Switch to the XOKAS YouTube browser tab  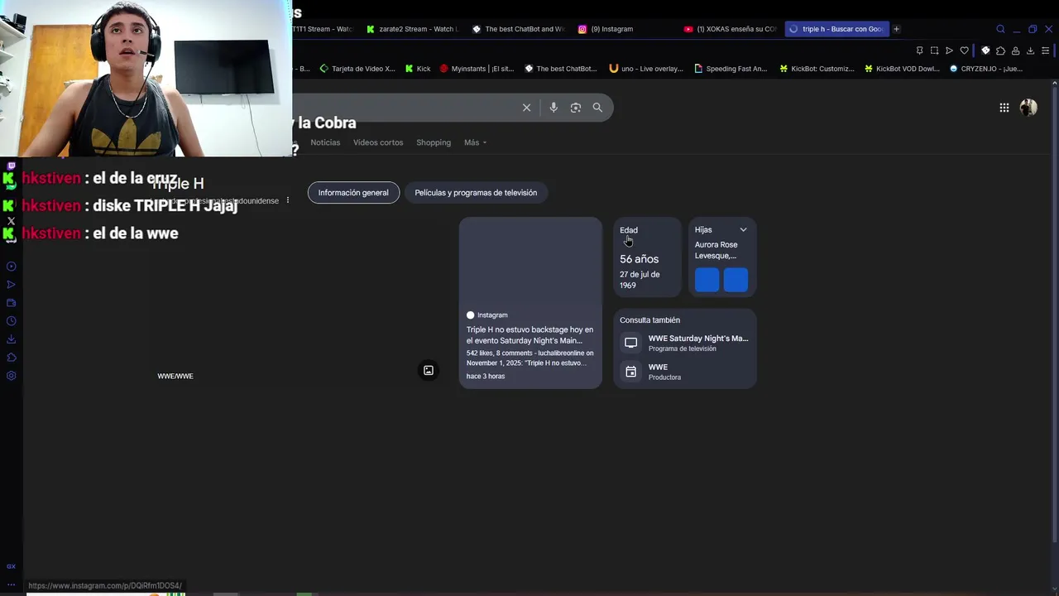coord(731,29)
